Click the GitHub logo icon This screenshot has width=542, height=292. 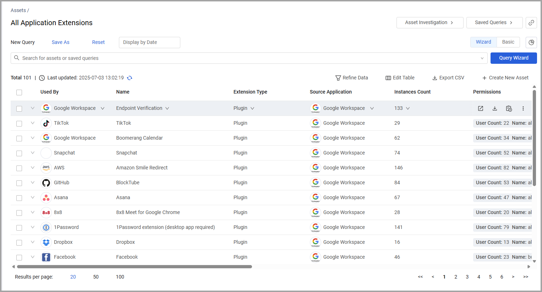[46, 183]
